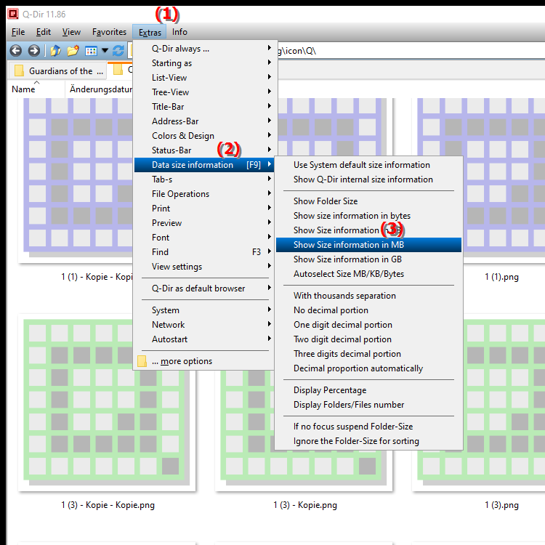Expand Starting as submenu
The height and width of the screenshot is (545, 545).
point(204,63)
